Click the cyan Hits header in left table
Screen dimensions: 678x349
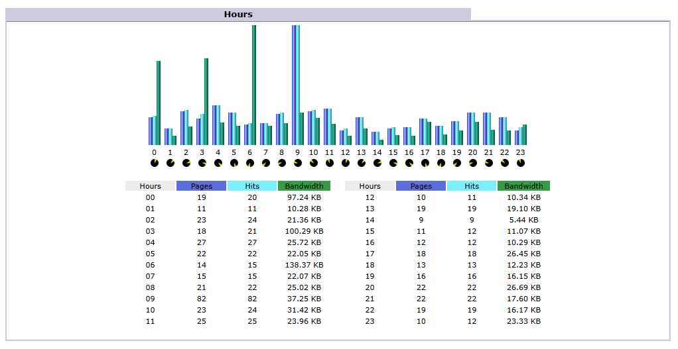[x=252, y=186]
